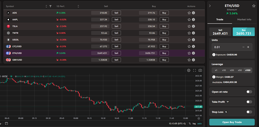Switch chart to fullscreen mode
The height and width of the screenshot is (127, 259).
pos(195,70)
